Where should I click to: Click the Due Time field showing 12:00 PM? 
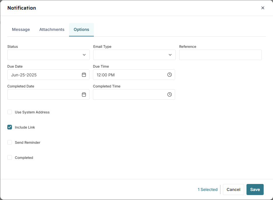point(130,75)
